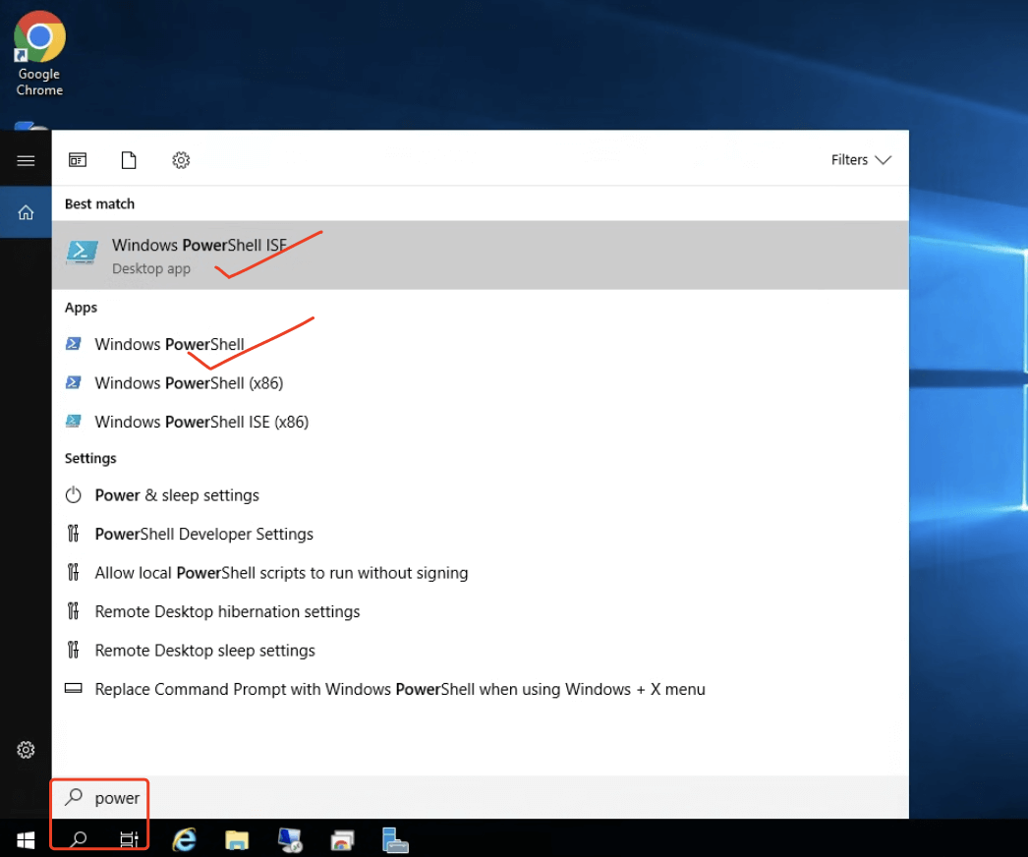Open search sidebar Settings gear

tap(26, 750)
